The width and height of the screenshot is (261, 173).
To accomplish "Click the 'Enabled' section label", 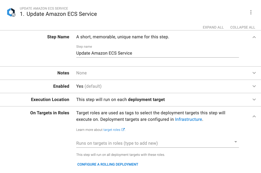I will pyautogui.click(x=61, y=86).
